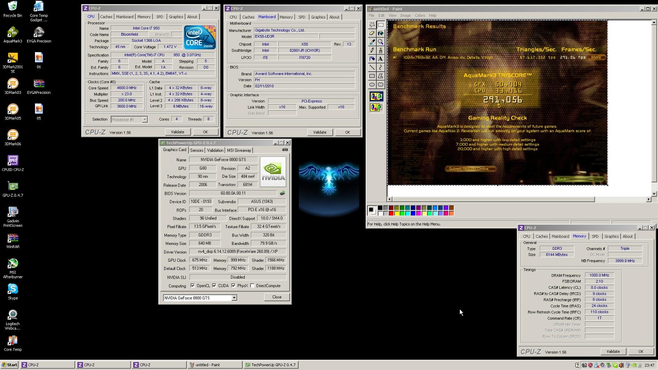Open the MSI Afterburner desktop icon
Image resolution: width=658 pixels, height=370 pixels.
(13, 268)
